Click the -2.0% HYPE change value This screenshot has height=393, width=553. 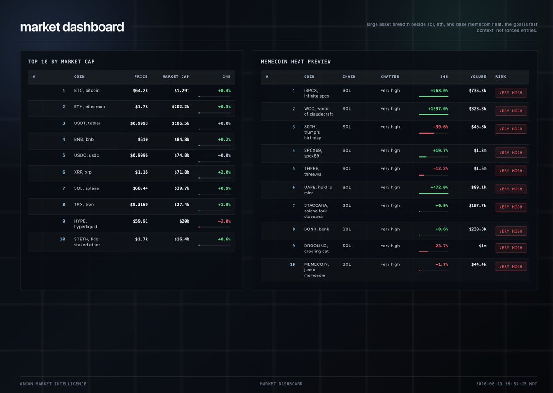click(x=224, y=221)
